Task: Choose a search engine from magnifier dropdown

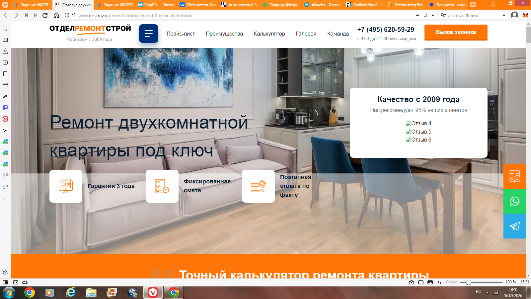Action: point(443,15)
